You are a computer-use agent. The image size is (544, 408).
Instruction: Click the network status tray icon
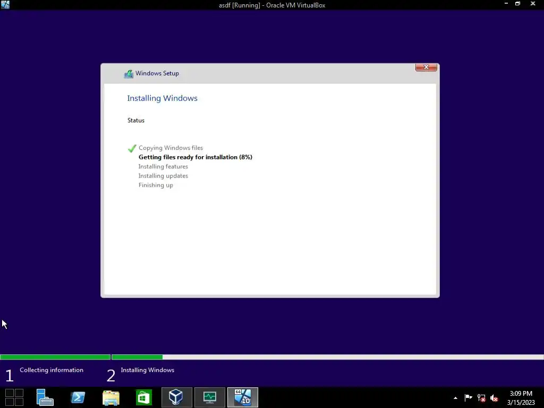pos(481,398)
